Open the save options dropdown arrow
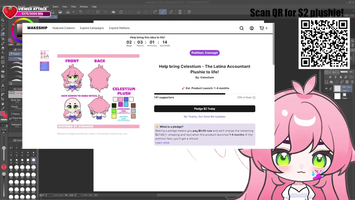The height and width of the screenshot is (200, 355). point(74,12)
